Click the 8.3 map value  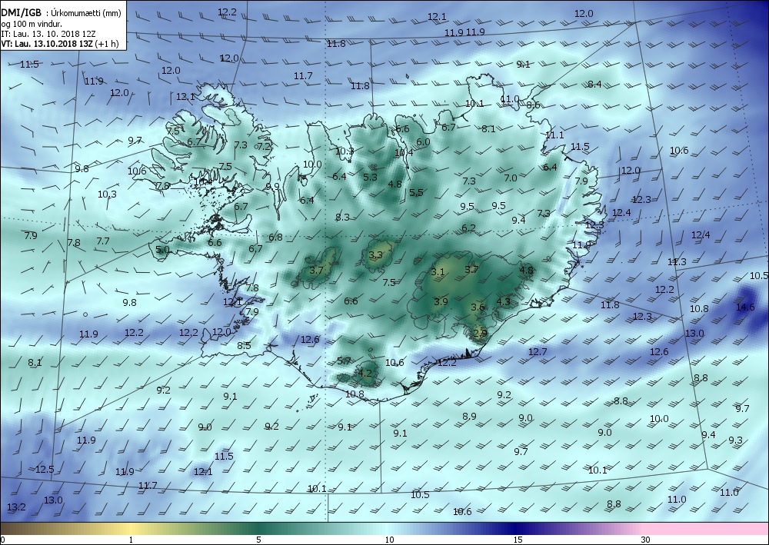tap(342, 217)
